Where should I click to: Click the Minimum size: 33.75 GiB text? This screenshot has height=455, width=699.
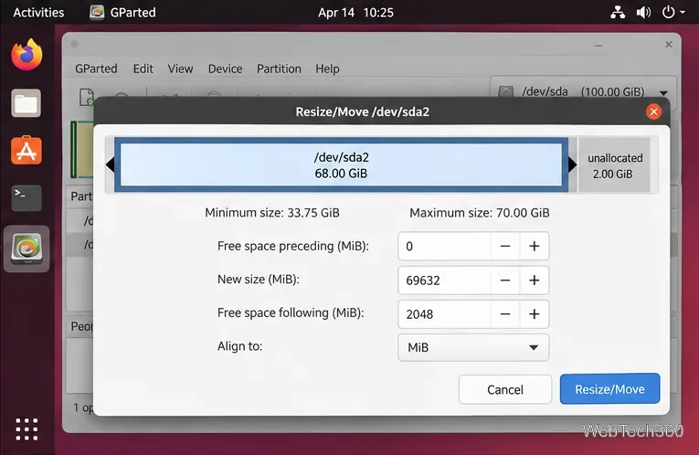[272, 213]
